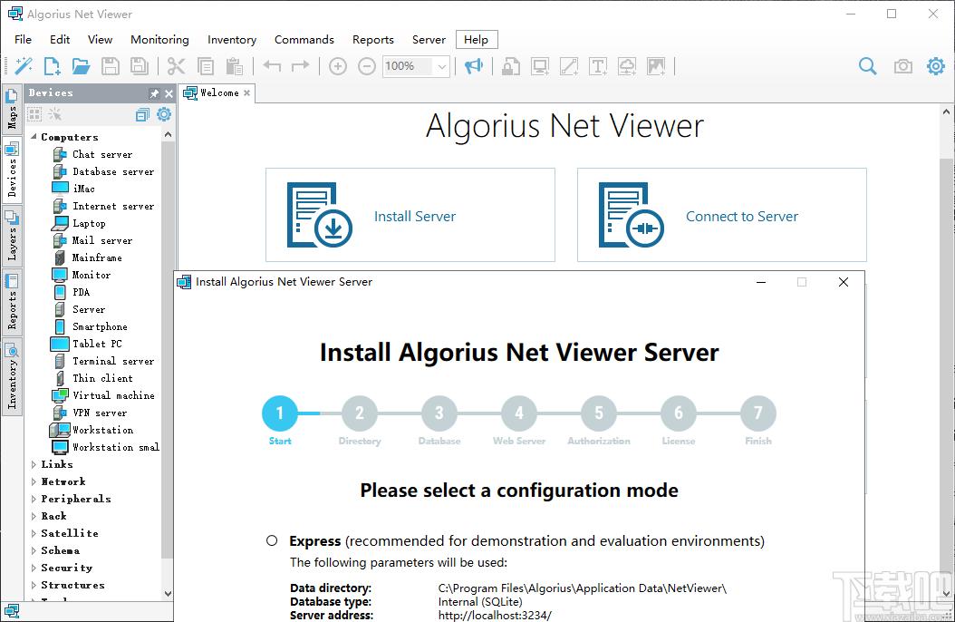Click the Devices panel pin icon
This screenshot has width=955, height=622.
coord(153,93)
